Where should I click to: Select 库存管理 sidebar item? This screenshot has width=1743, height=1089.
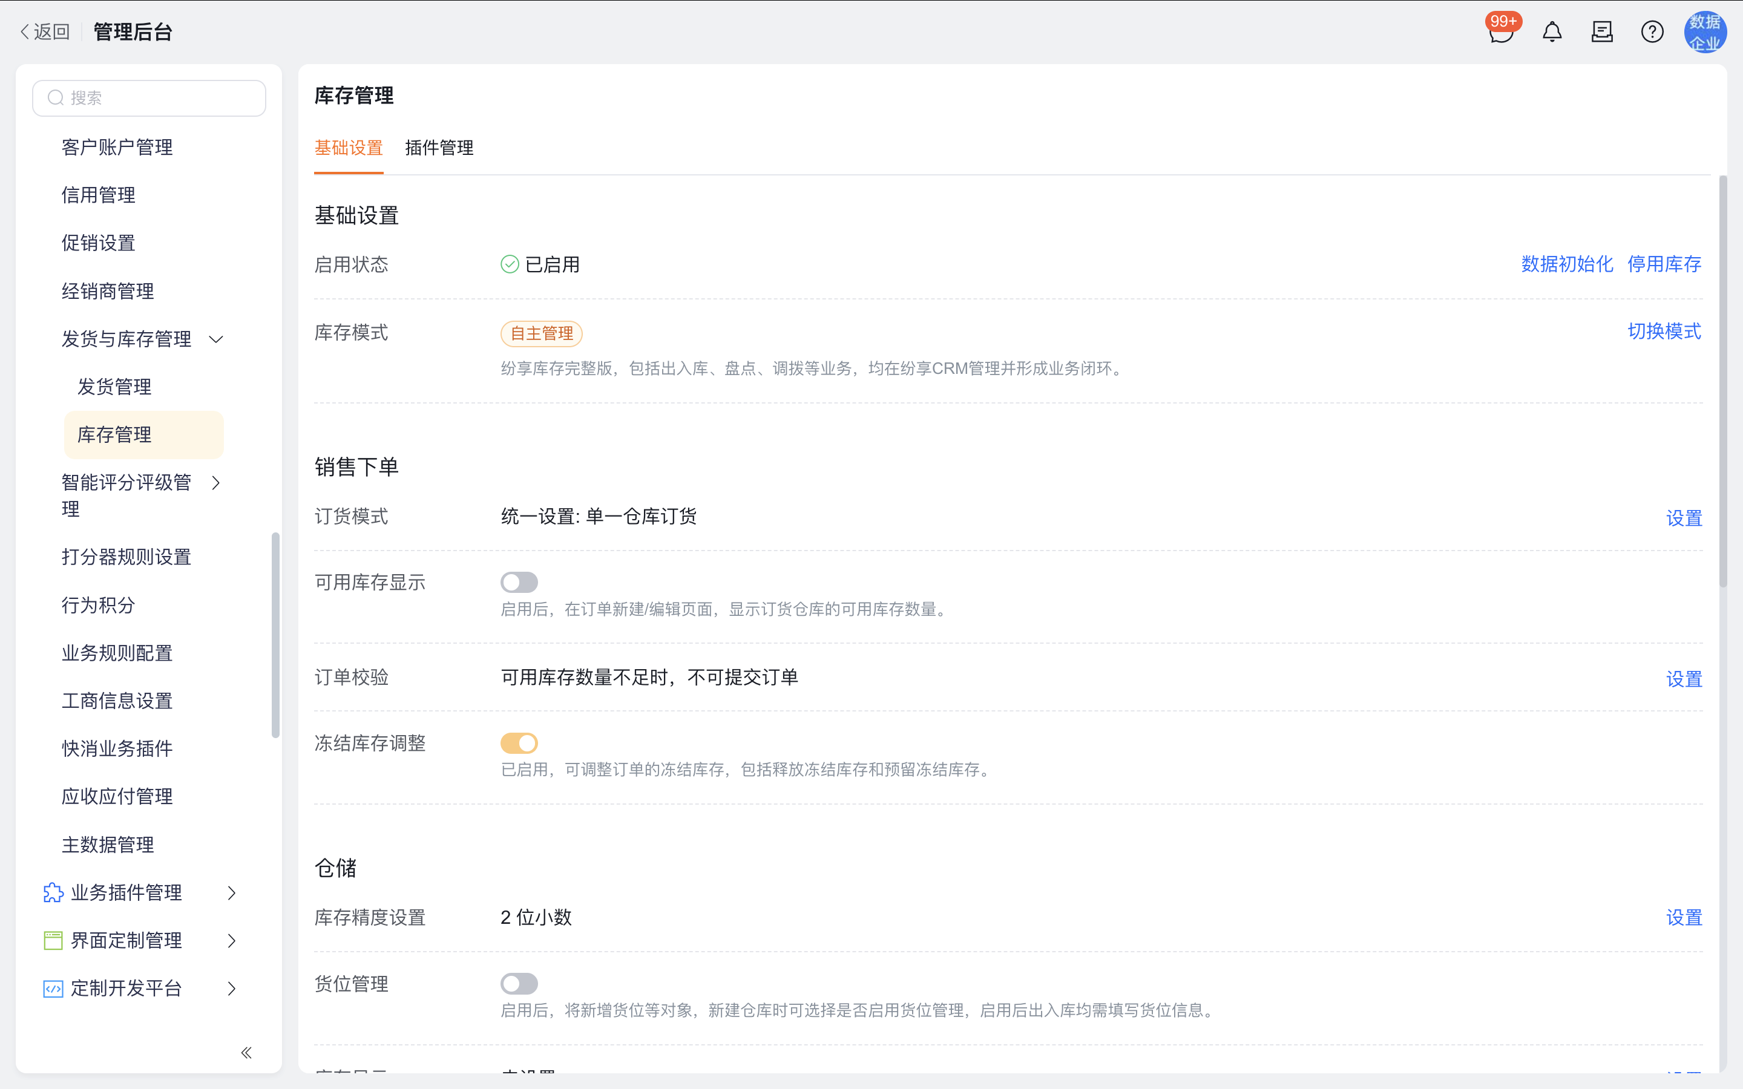144,435
